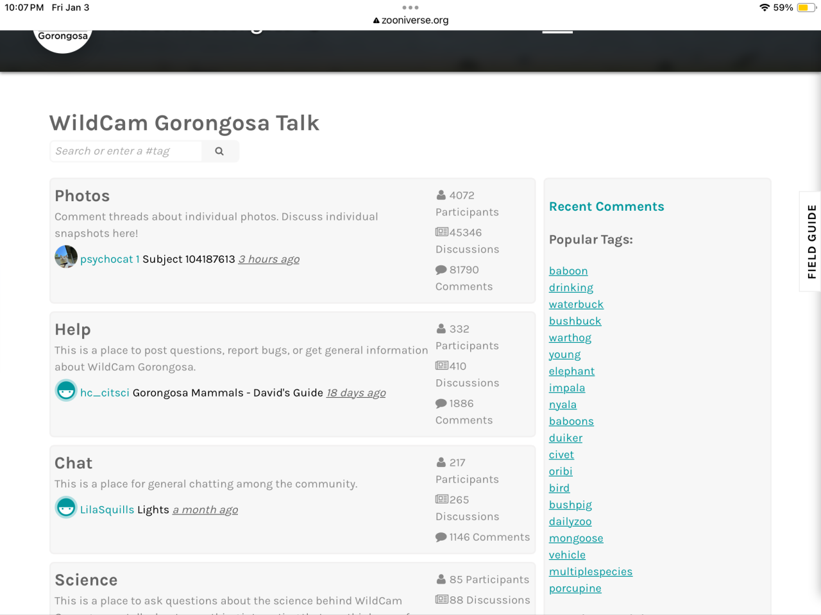Click LilaSquills avatar icon
The image size is (821, 615).
66,507
